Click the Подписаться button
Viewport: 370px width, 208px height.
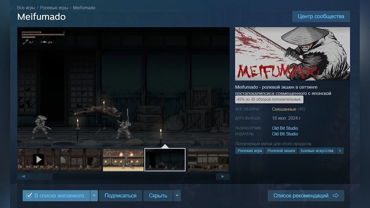[x=121, y=196]
